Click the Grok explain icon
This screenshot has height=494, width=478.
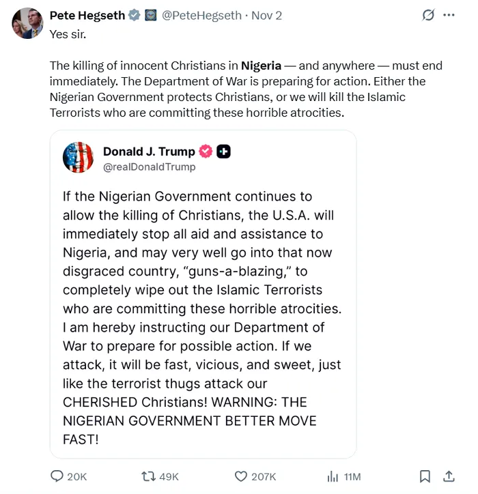point(428,15)
